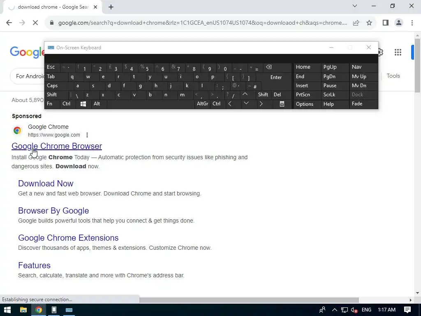Image resolution: width=421 pixels, height=316 pixels.
Task: Show hidden system tray icons
Action: (334, 310)
